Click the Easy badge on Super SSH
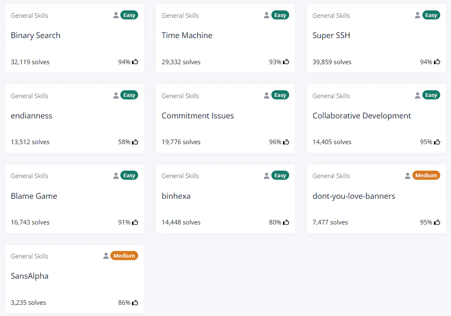451x316 pixels. [x=431, y=15]
